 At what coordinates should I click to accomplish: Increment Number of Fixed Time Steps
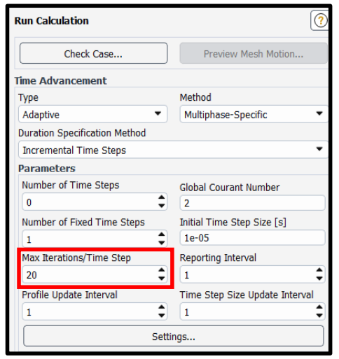(162, 234)
